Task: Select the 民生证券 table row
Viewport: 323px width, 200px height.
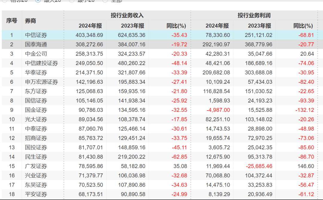Action: coord(120,157)
